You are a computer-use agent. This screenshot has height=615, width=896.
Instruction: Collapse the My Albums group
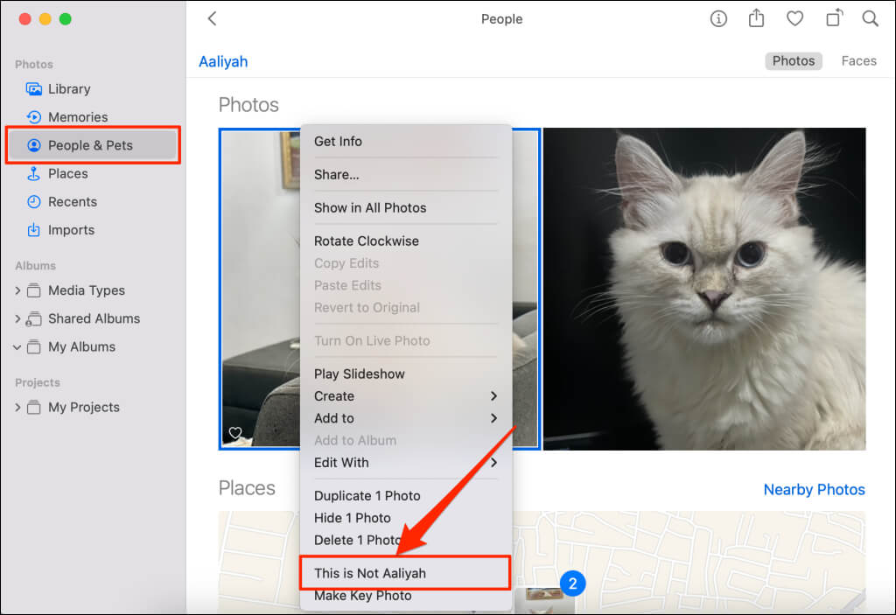17,347
